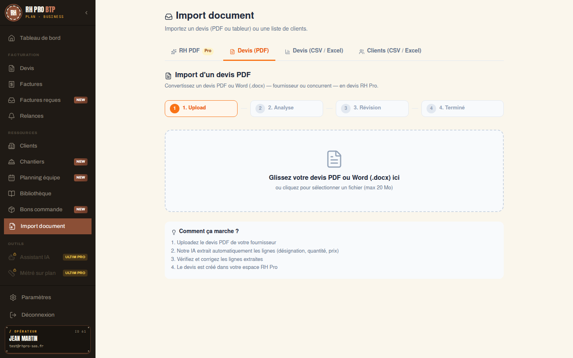Open the Devis (CSV / Excel) tab
The height and width of the screenshot is (358, 573).
pos(314,51)
